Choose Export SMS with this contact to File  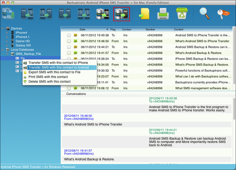(54, 72)
